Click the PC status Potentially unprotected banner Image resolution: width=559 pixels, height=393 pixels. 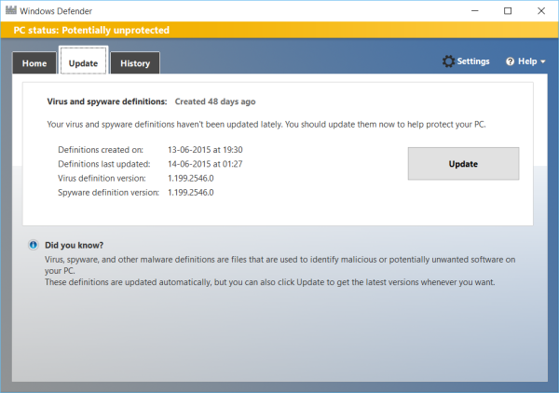279,30
